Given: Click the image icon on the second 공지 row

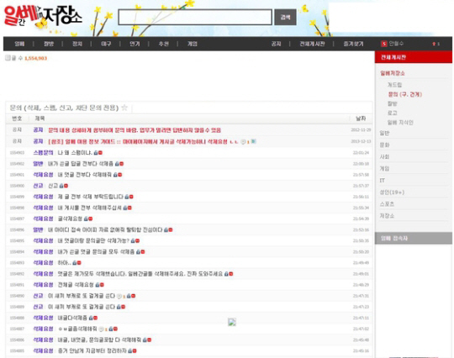Looking at the screenshot, I should click(x=253, y=141).
